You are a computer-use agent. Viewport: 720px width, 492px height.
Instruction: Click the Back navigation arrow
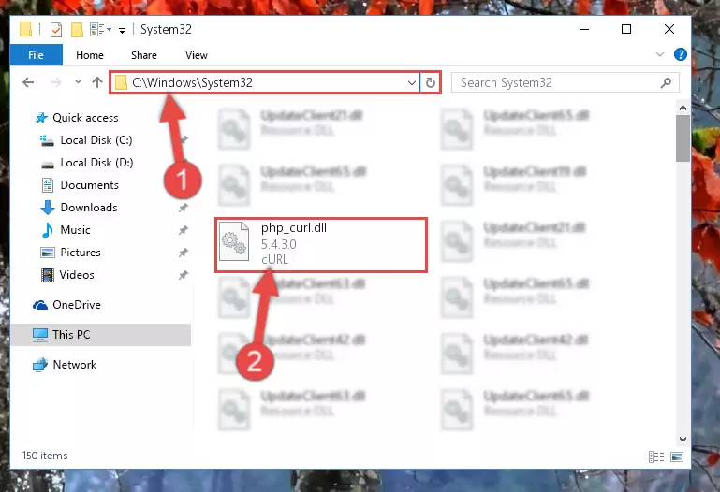(28, 82)
